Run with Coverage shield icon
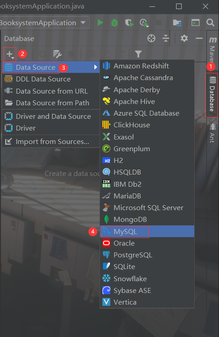The width and height of the screenshot is (219, 337). pyautogui.click(x=129, y=23)
